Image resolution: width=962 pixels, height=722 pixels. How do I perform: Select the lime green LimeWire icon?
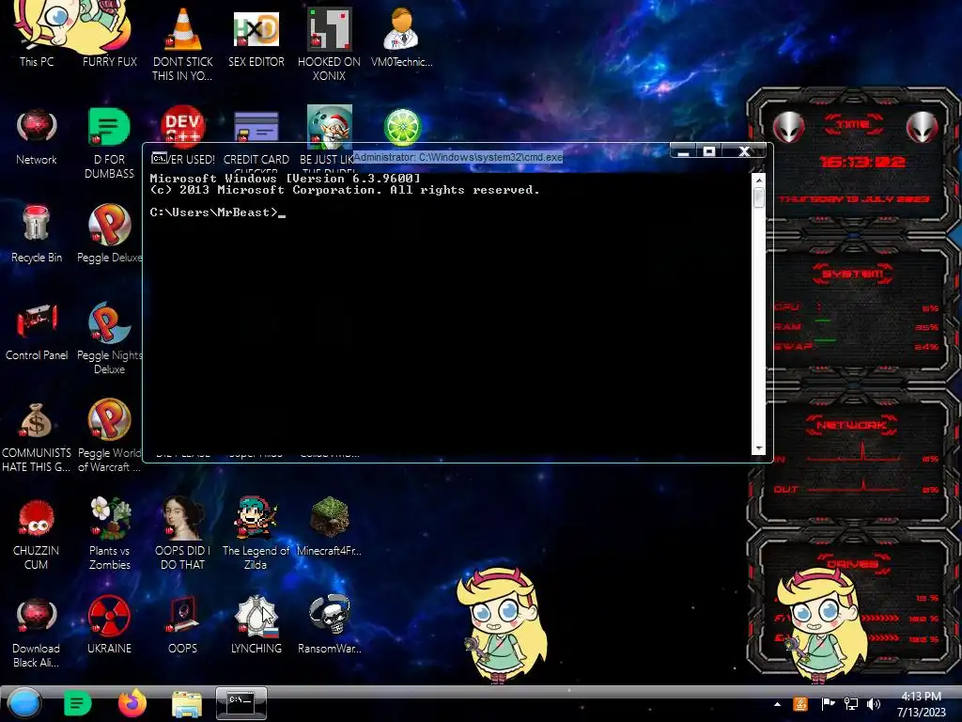[x=402, y=127]
